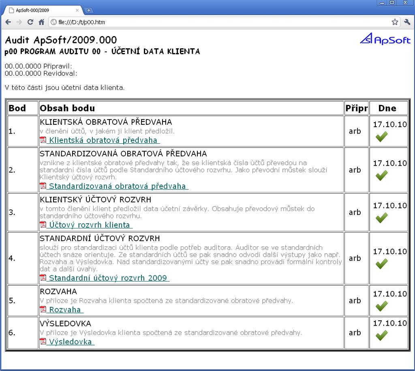
Task: Open the Rozvaha PDF link
Action: [65, 310]
